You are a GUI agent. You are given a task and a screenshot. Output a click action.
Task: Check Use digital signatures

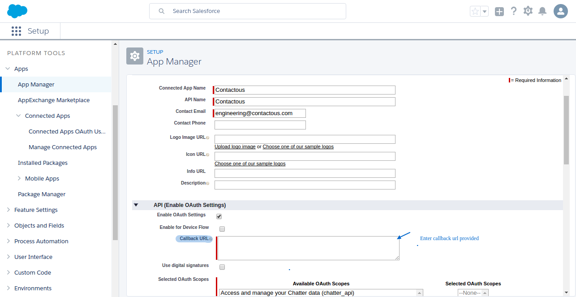(222, 267)
